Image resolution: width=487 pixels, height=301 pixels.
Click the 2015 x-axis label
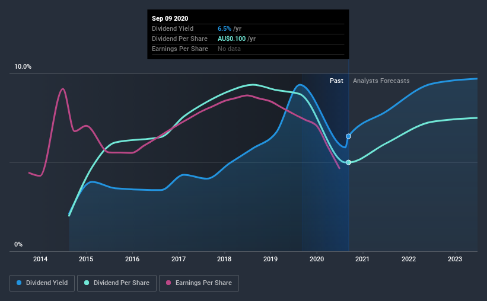pos(86,259)
